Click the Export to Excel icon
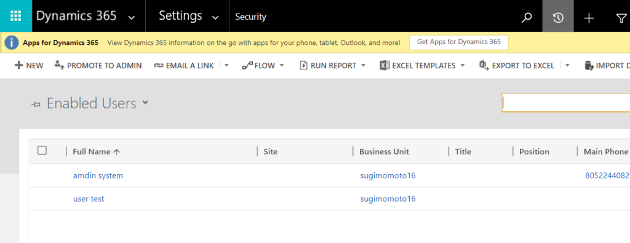Viewport: 630px width, 243px height. tap(484, 65)
